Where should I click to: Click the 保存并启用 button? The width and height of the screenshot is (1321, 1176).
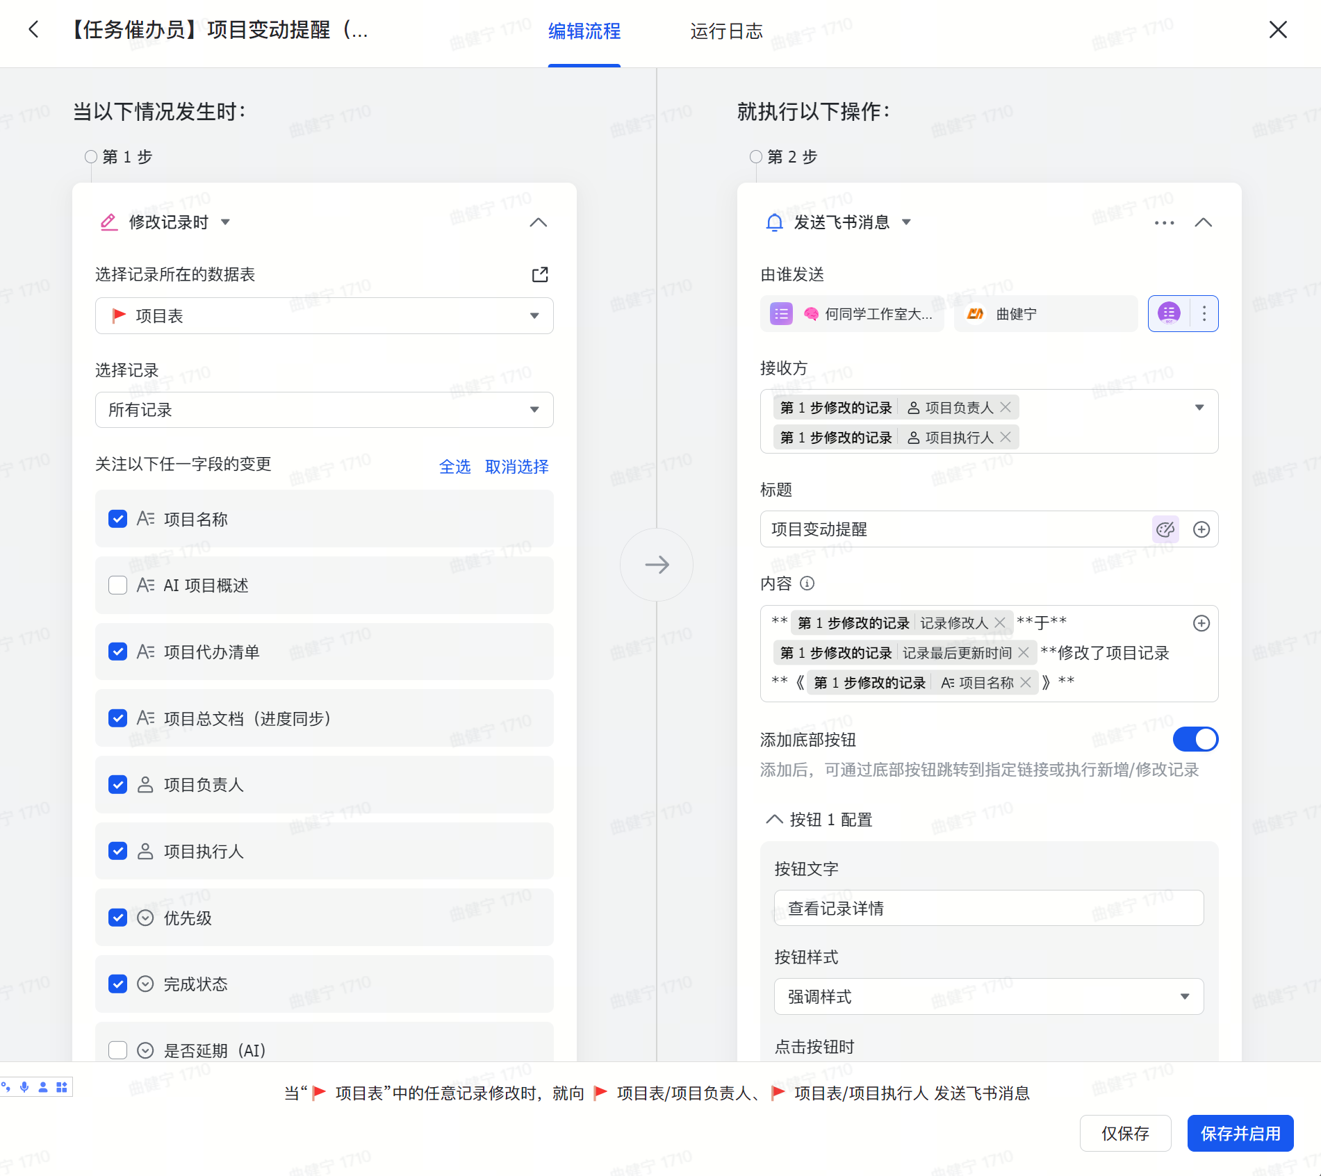click(x=1240, y=1134)
